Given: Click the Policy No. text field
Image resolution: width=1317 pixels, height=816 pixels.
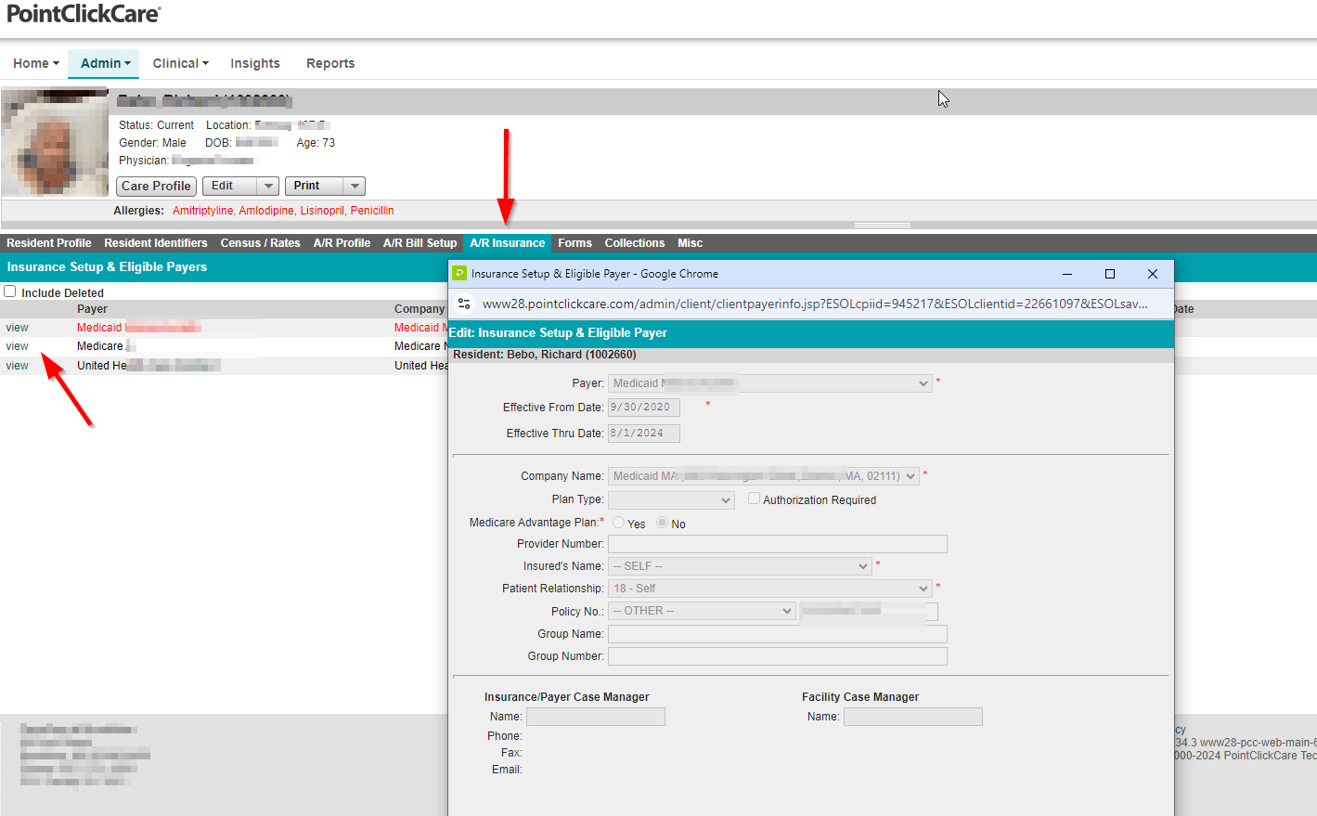Looking at the screenshot, I should pyautogui.click(x=869, y=611).
